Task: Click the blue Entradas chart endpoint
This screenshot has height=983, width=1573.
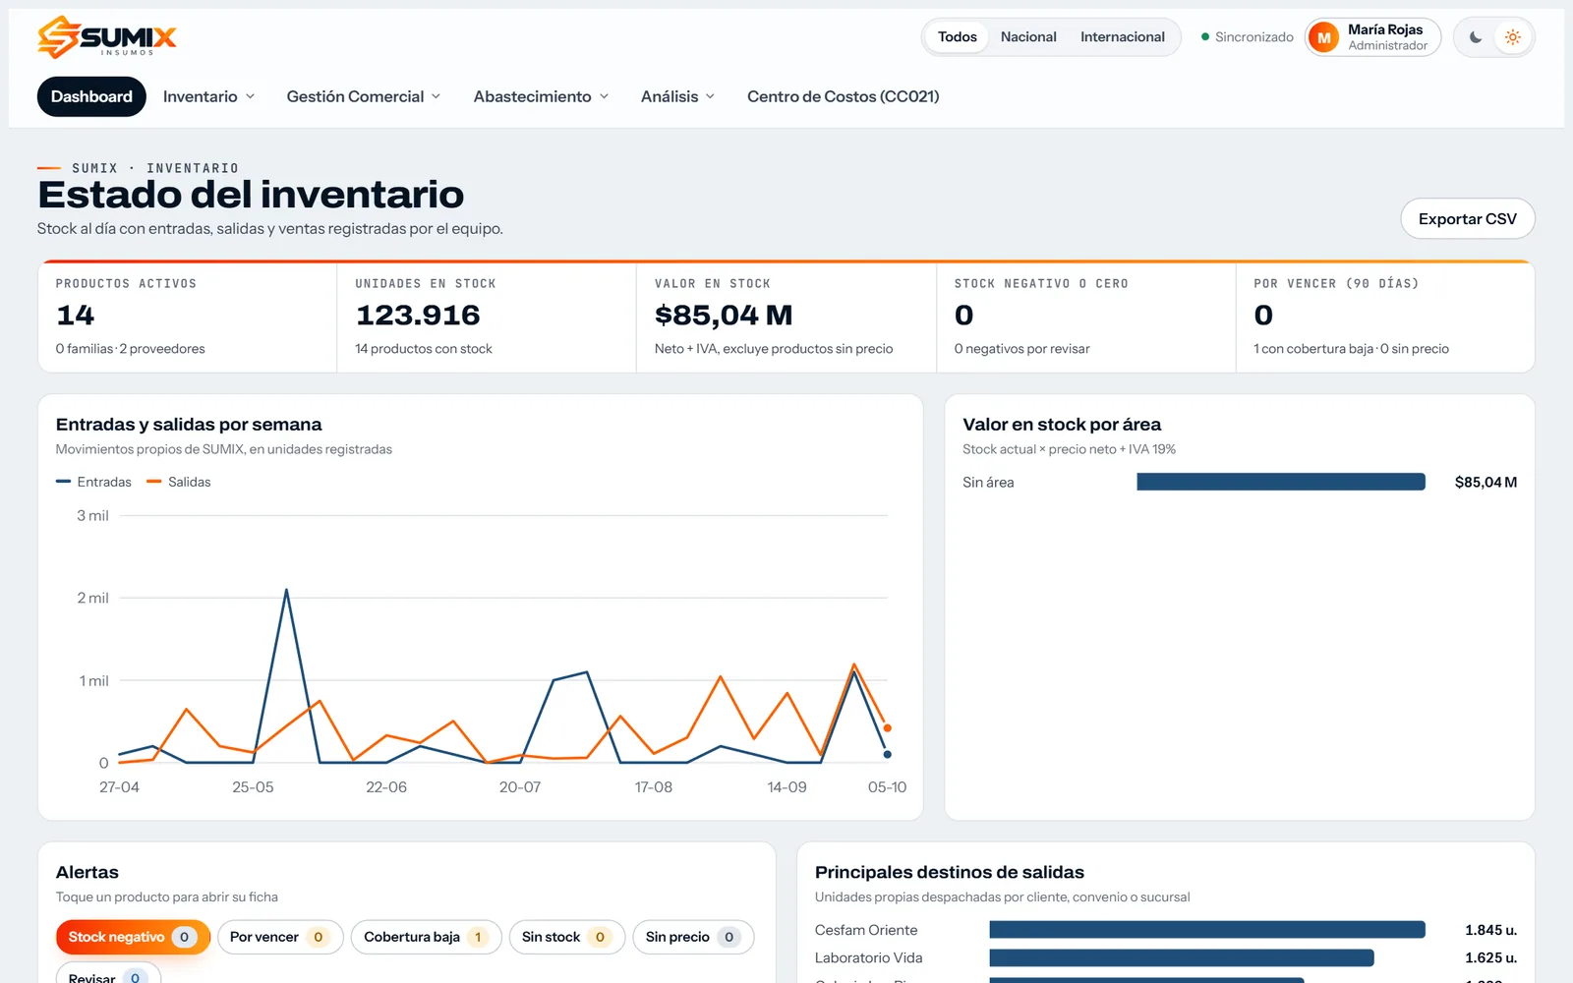Action: (x=888, y=755)
